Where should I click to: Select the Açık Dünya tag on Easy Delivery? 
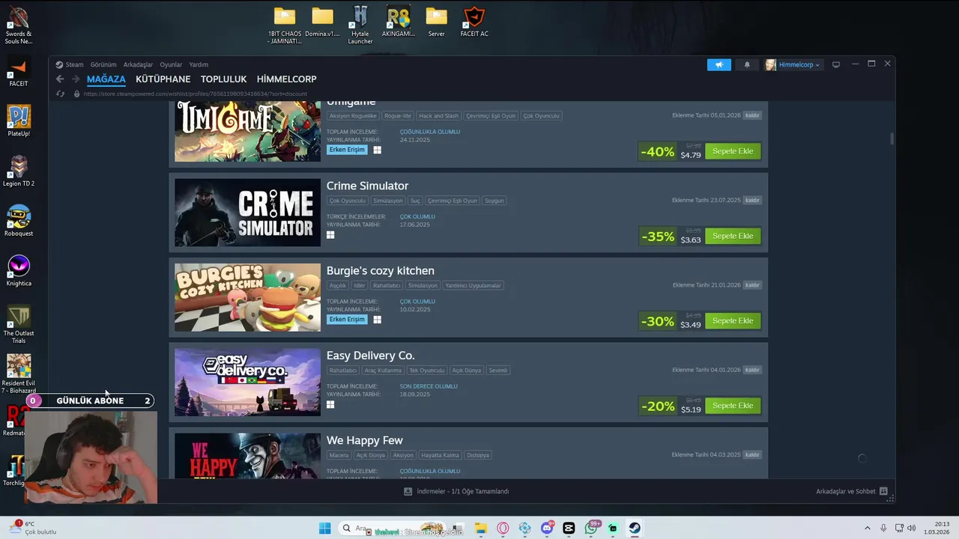(x=466, y=370)
